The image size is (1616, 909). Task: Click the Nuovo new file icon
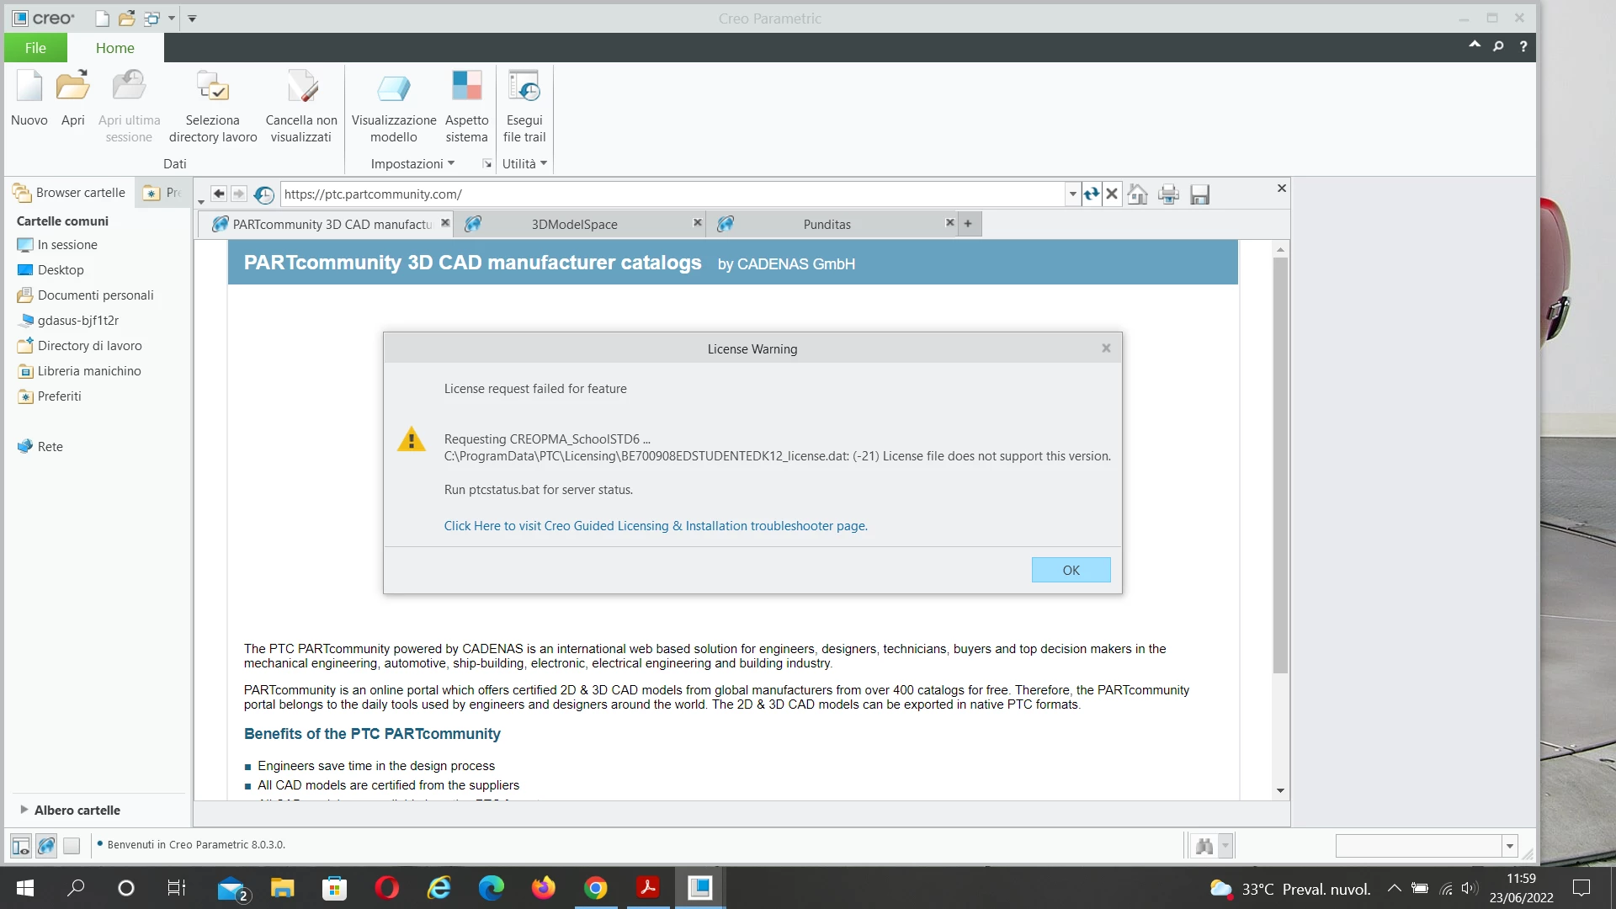[29, 88]
